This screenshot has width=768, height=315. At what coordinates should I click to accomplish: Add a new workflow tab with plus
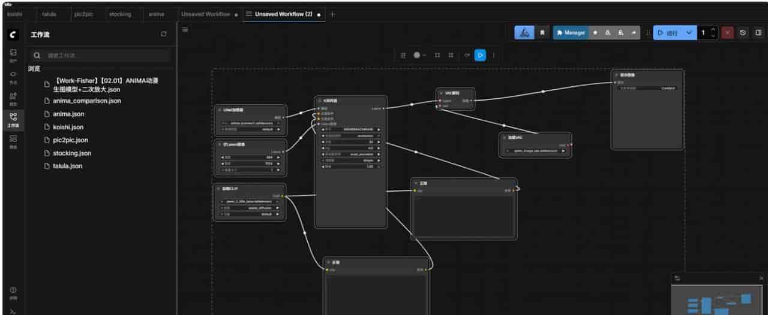tap(332, 14)
